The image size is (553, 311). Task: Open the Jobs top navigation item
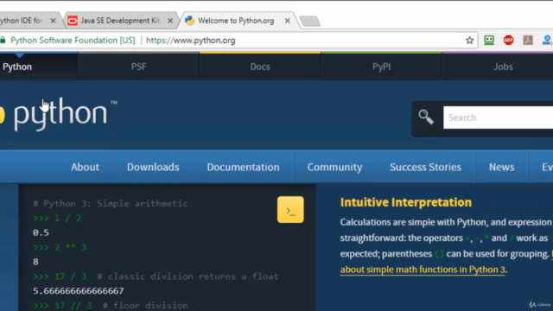pos(503,67)
